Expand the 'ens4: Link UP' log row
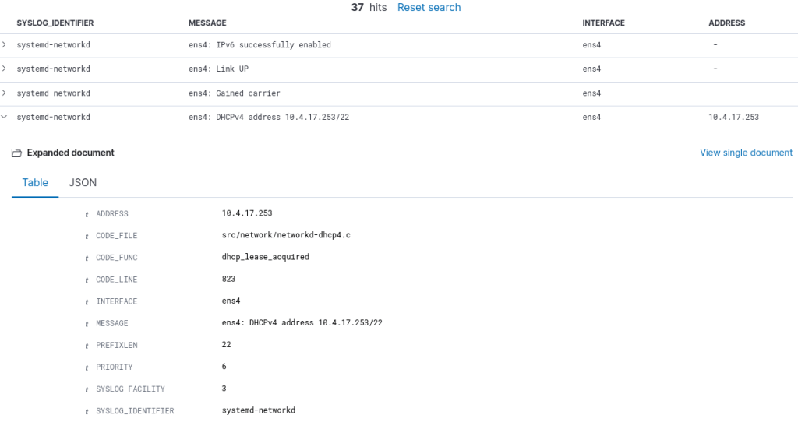This screenshot has height=422, width=798. [5, 69]
